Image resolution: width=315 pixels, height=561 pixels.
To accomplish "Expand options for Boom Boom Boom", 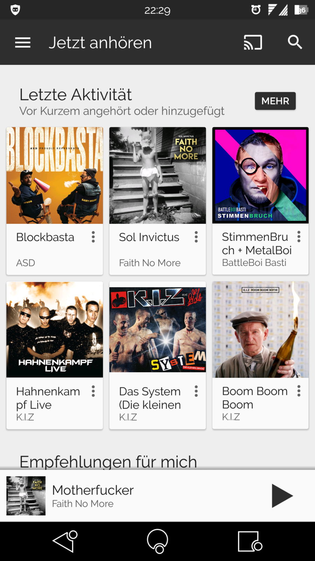I will [299, 391].
